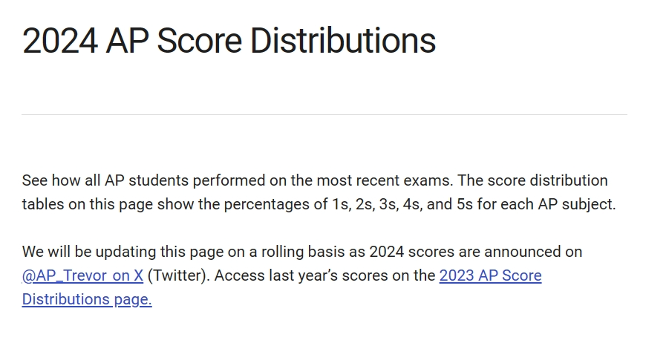Click the sentence starting 'See how all AP students'

pos(237,180)
